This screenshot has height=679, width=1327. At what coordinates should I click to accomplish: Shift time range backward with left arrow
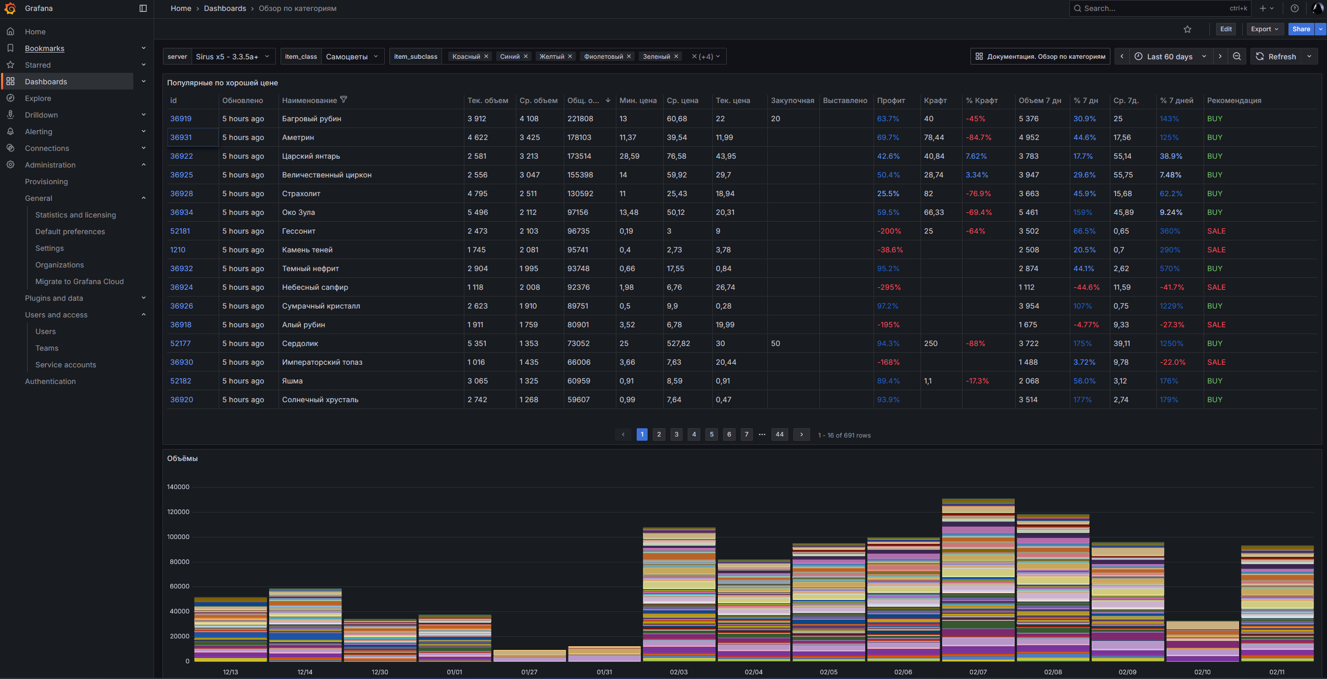click(1122, 56)
